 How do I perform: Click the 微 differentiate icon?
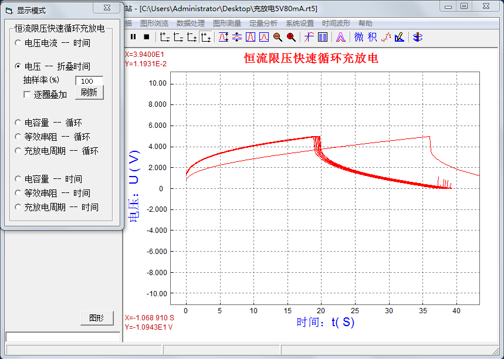(x=358, y=37)
